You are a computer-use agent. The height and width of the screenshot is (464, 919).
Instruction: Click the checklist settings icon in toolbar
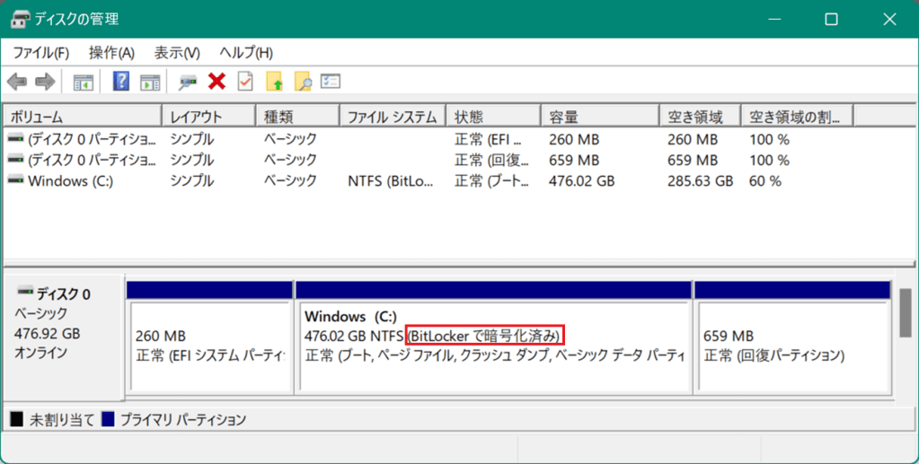point(331,82)
